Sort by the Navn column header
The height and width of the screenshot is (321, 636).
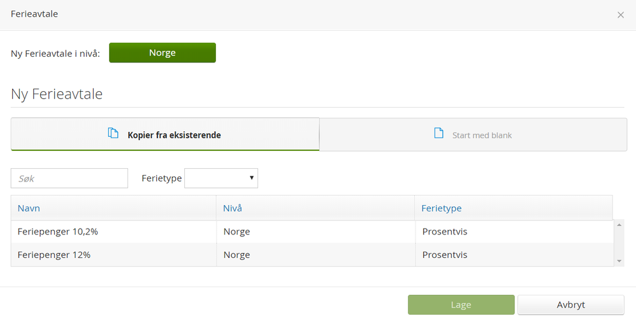pos(29,208)
